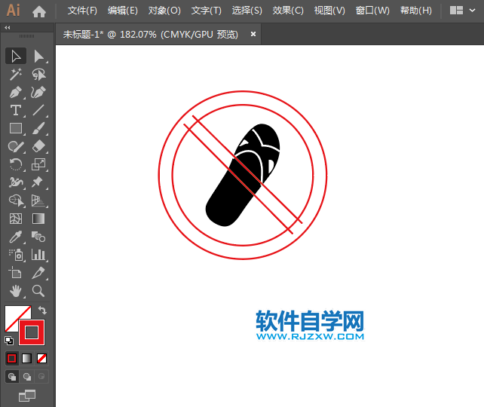Open the 帮助(H) menu
The image size is (484, 407).
pos(416,11)
